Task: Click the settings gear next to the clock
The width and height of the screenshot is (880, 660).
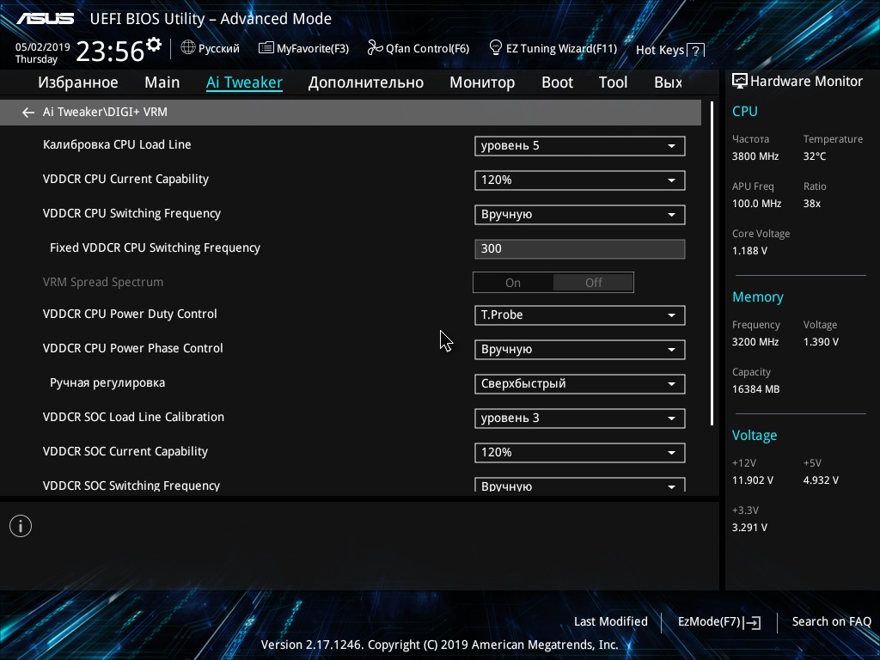Action: (154, 45)
